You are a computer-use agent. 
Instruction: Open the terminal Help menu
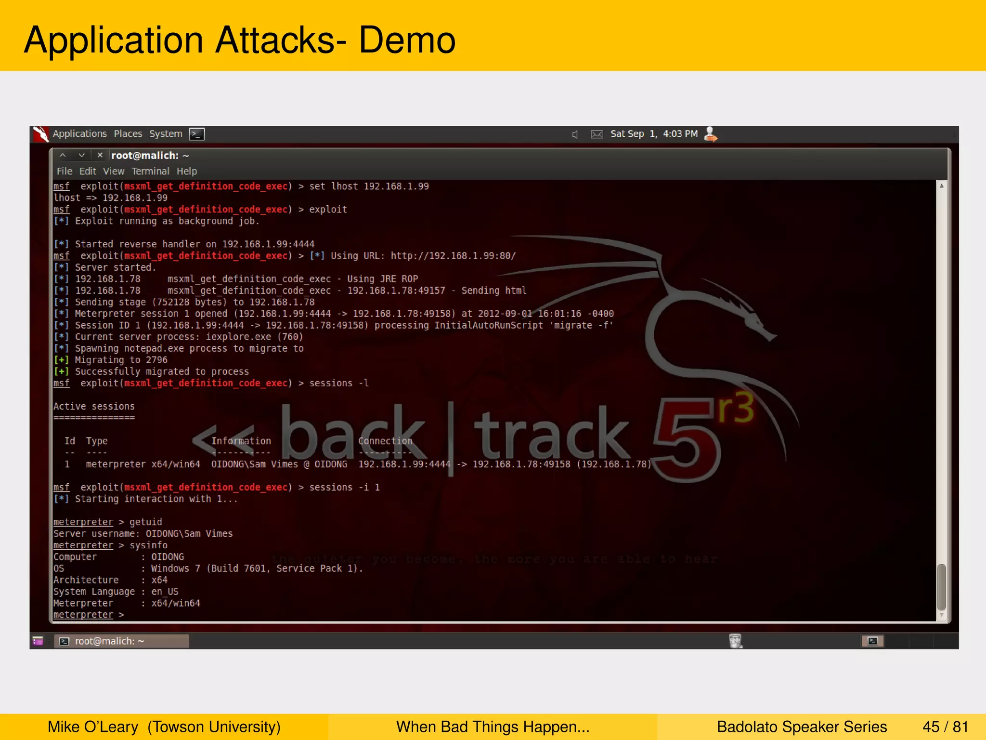(x=187, y=171)
